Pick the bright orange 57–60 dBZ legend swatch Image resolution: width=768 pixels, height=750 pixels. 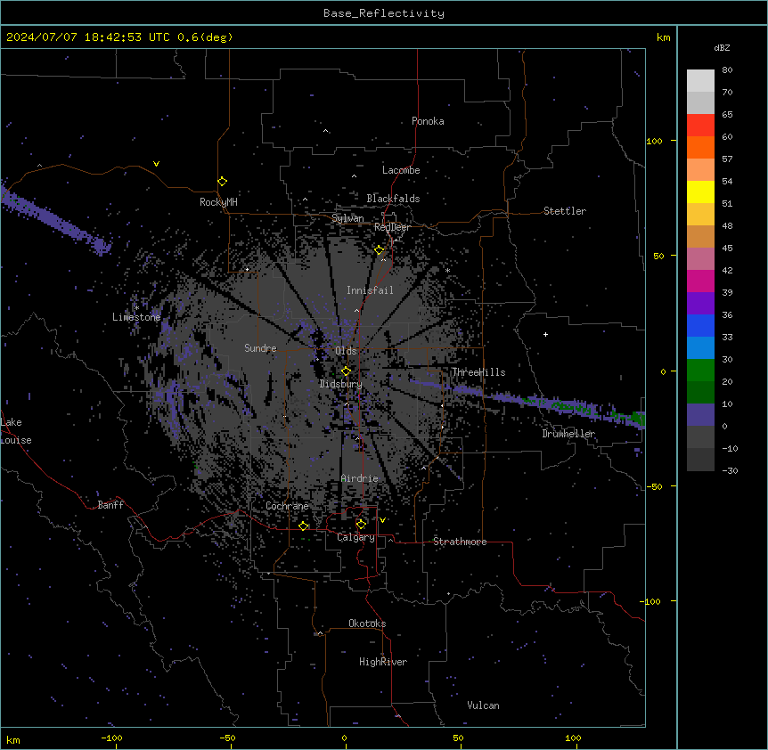(x=700, y=147)
